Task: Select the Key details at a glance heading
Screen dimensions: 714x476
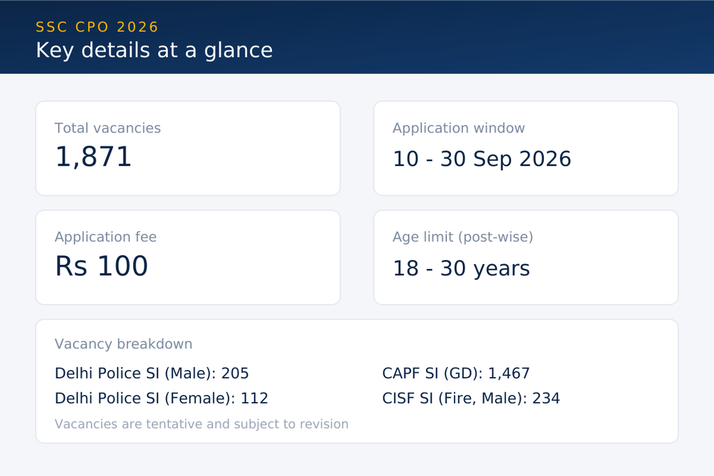Action: click(x=154, y=50)
